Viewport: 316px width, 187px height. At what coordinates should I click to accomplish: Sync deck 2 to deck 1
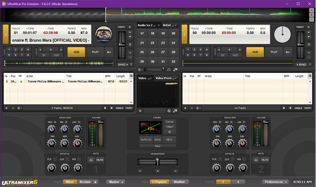pos(302,65)
